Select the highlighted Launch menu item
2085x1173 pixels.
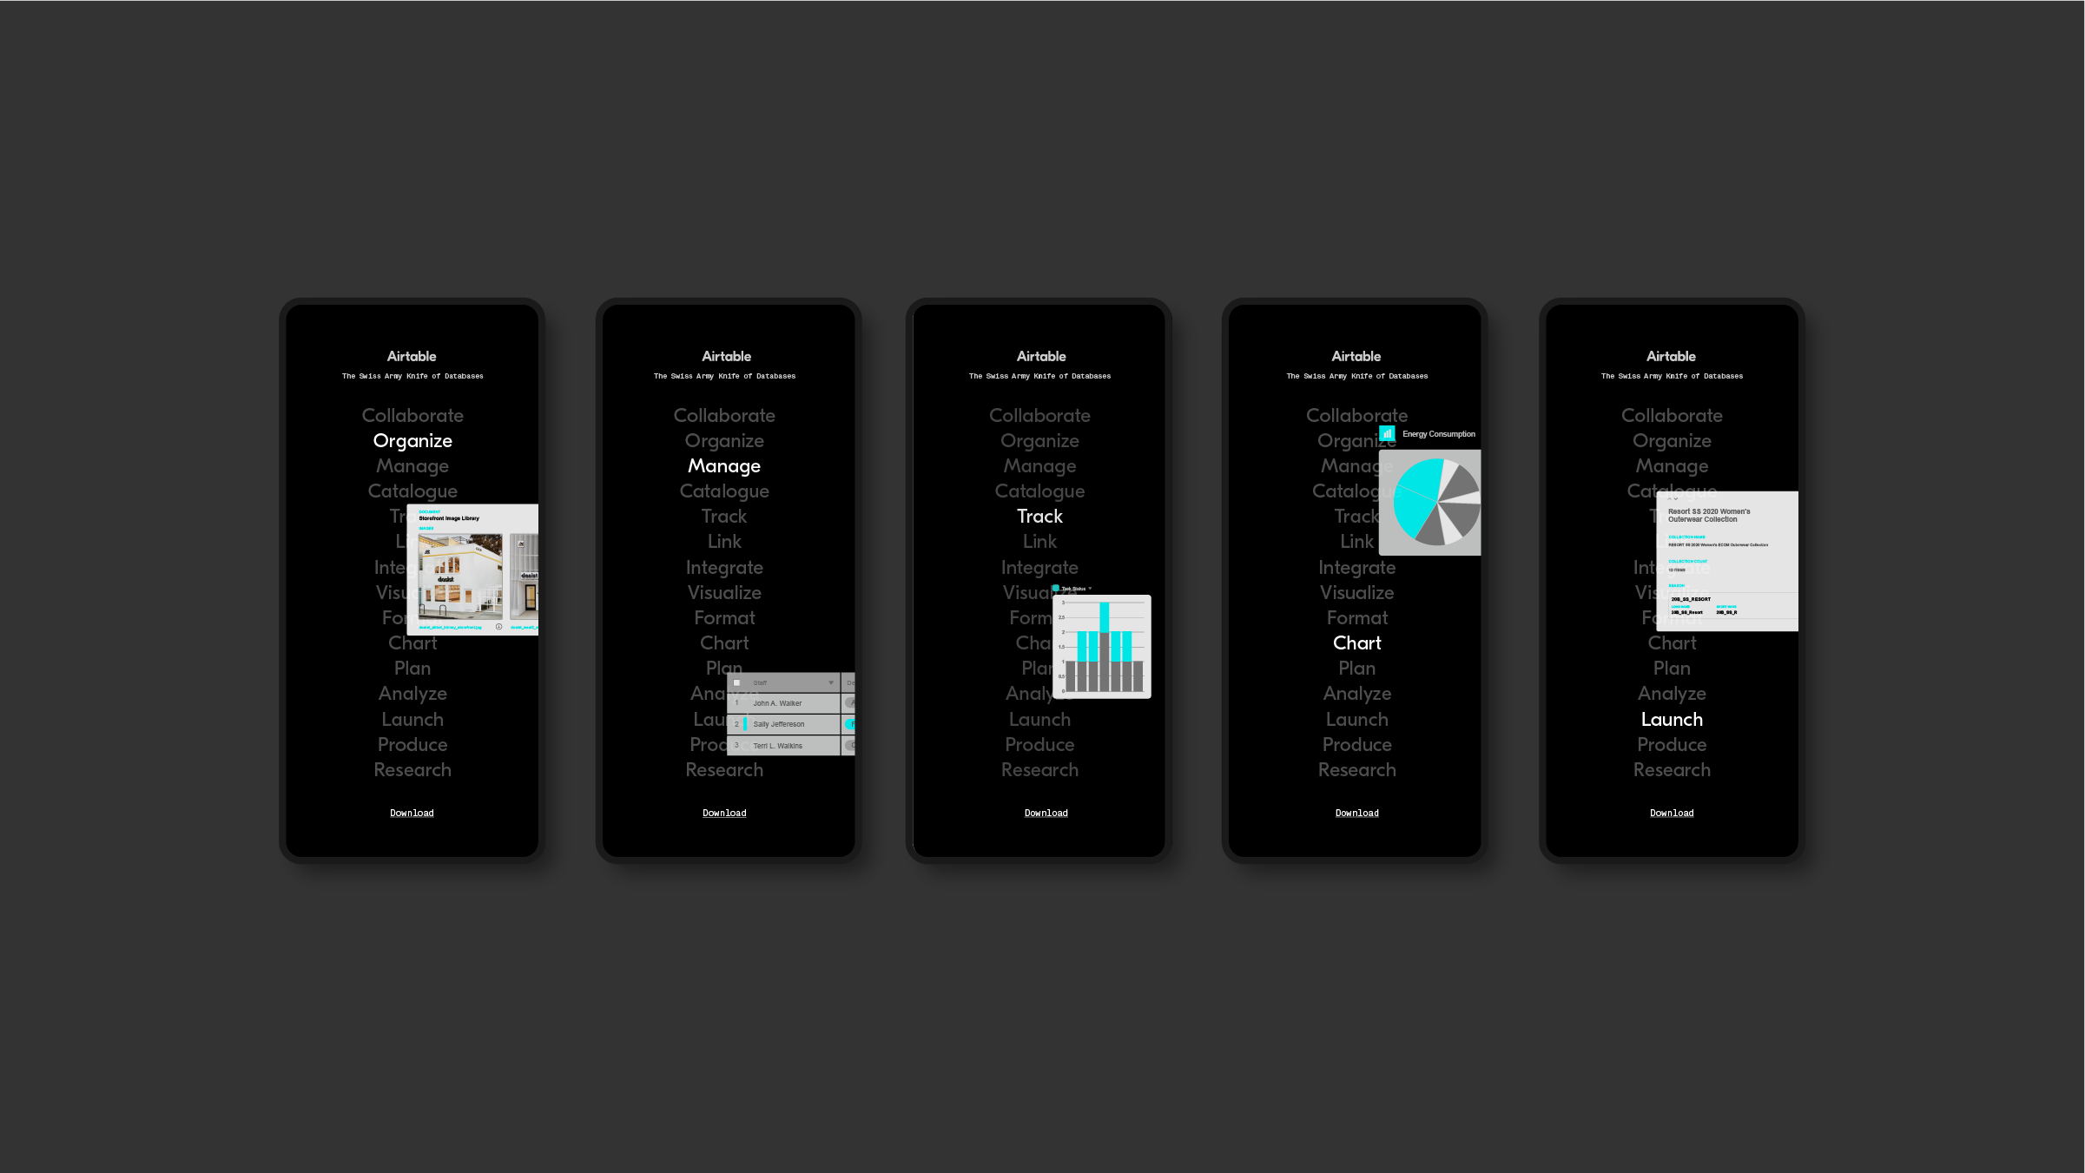tap(1672, 720)
